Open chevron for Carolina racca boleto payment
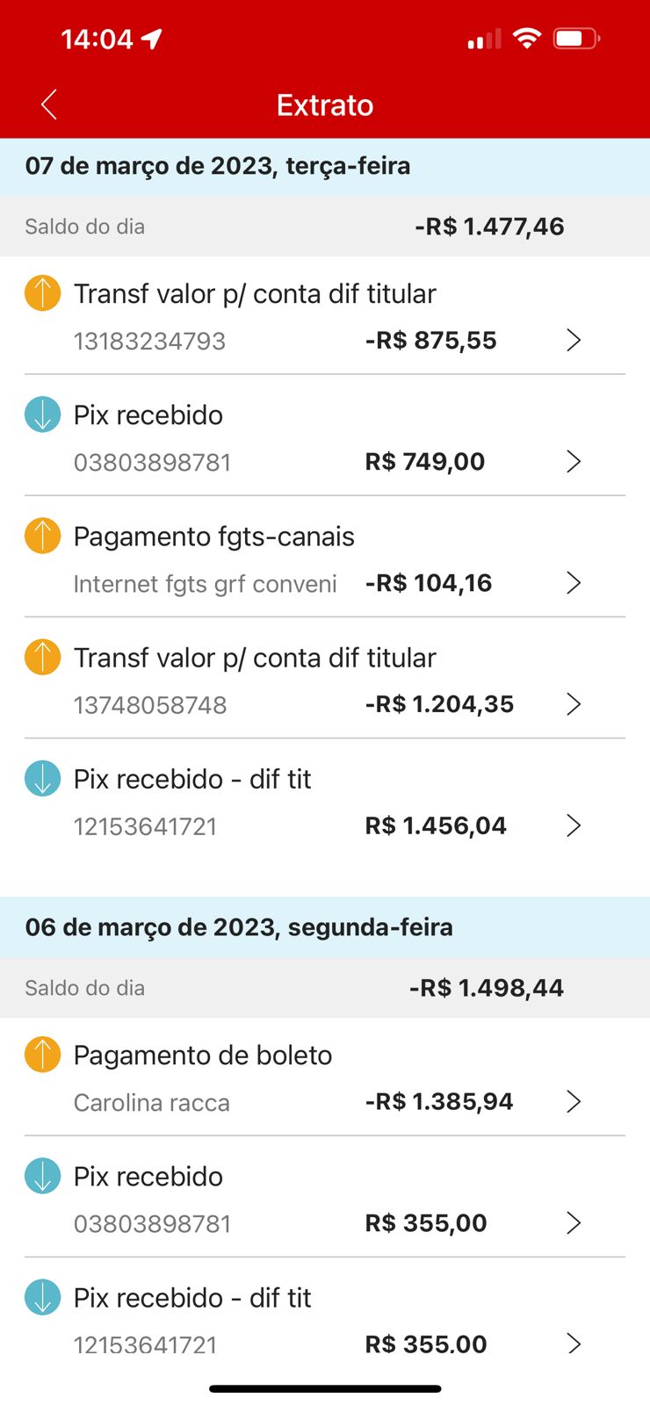 point(574,1101)
